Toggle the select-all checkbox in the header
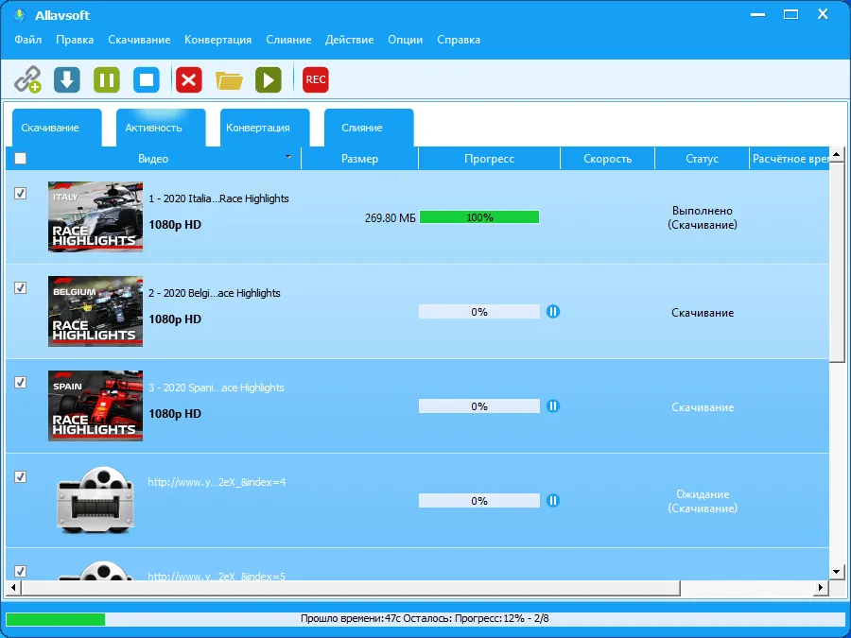Viewport: 851px width, 638px height. pos(20,159)
